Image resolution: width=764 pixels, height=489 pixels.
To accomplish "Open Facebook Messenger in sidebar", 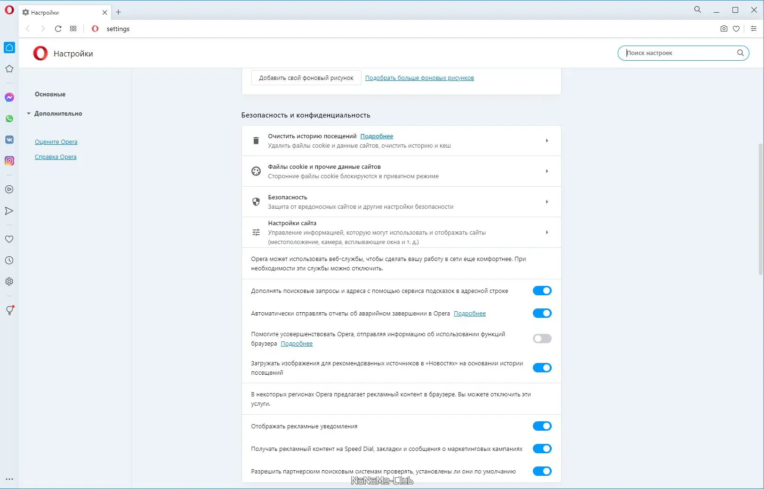I will click(x=9, y=97).
